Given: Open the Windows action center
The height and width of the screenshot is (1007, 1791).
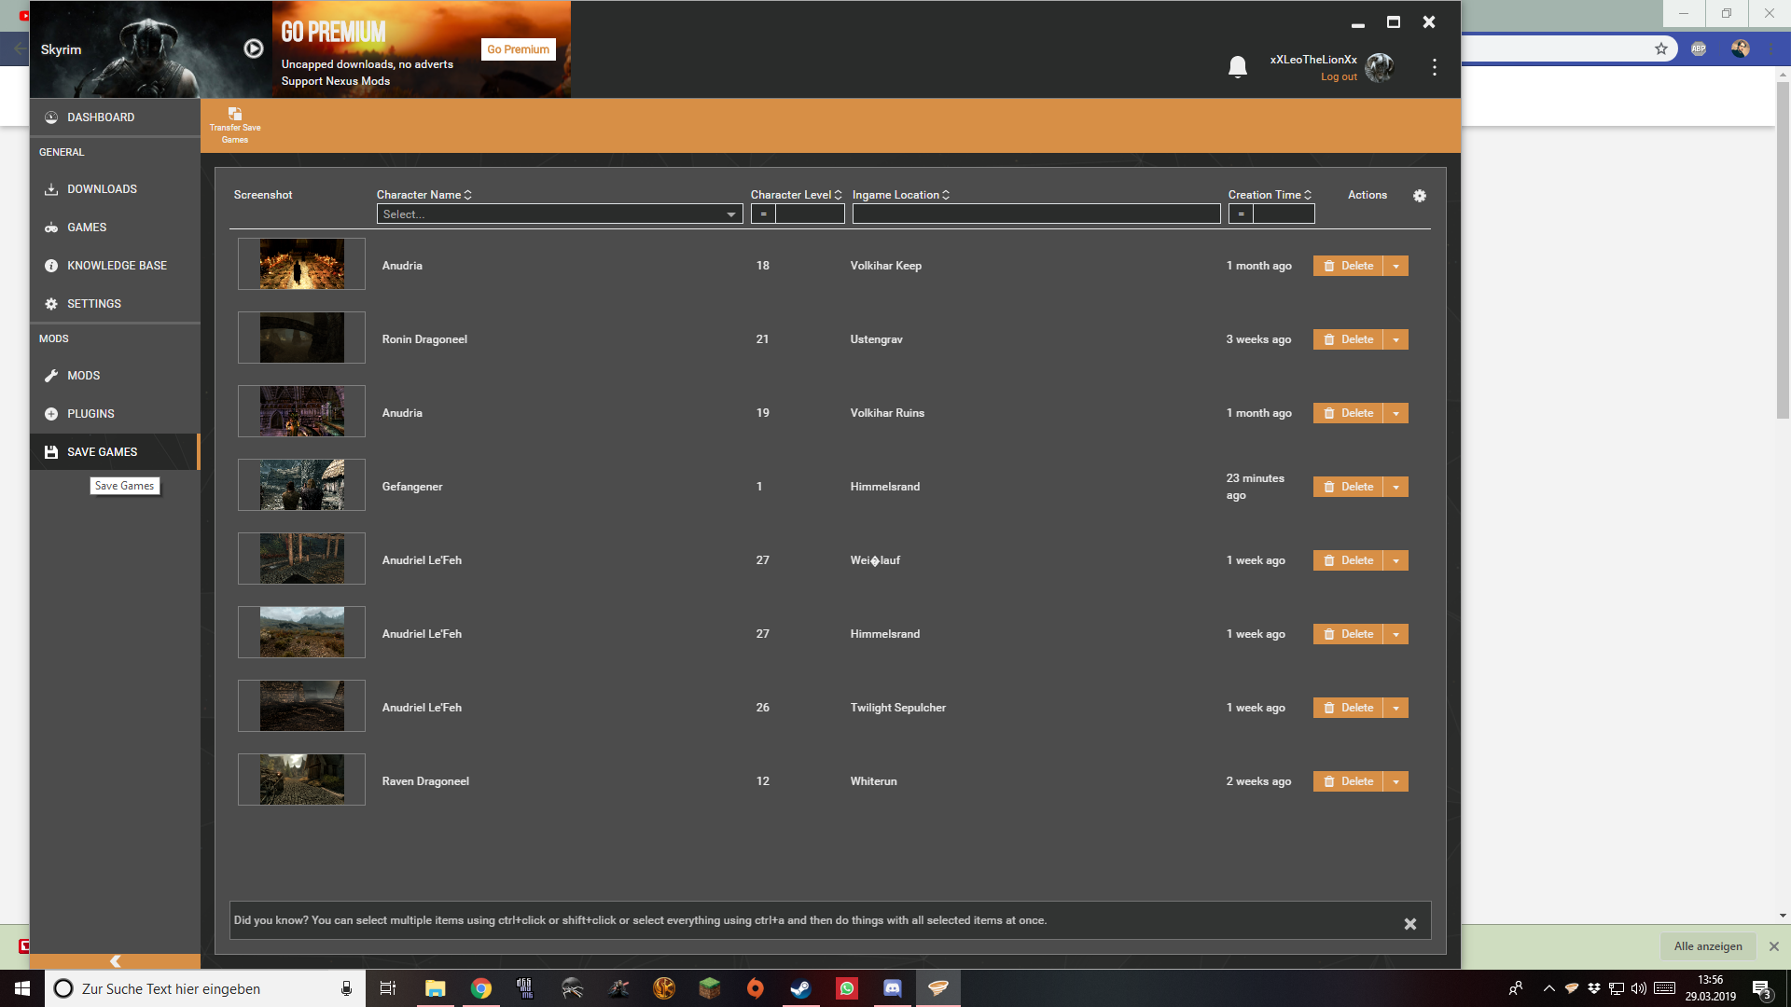Looking at the screenshot, I should click(1761, 988).
